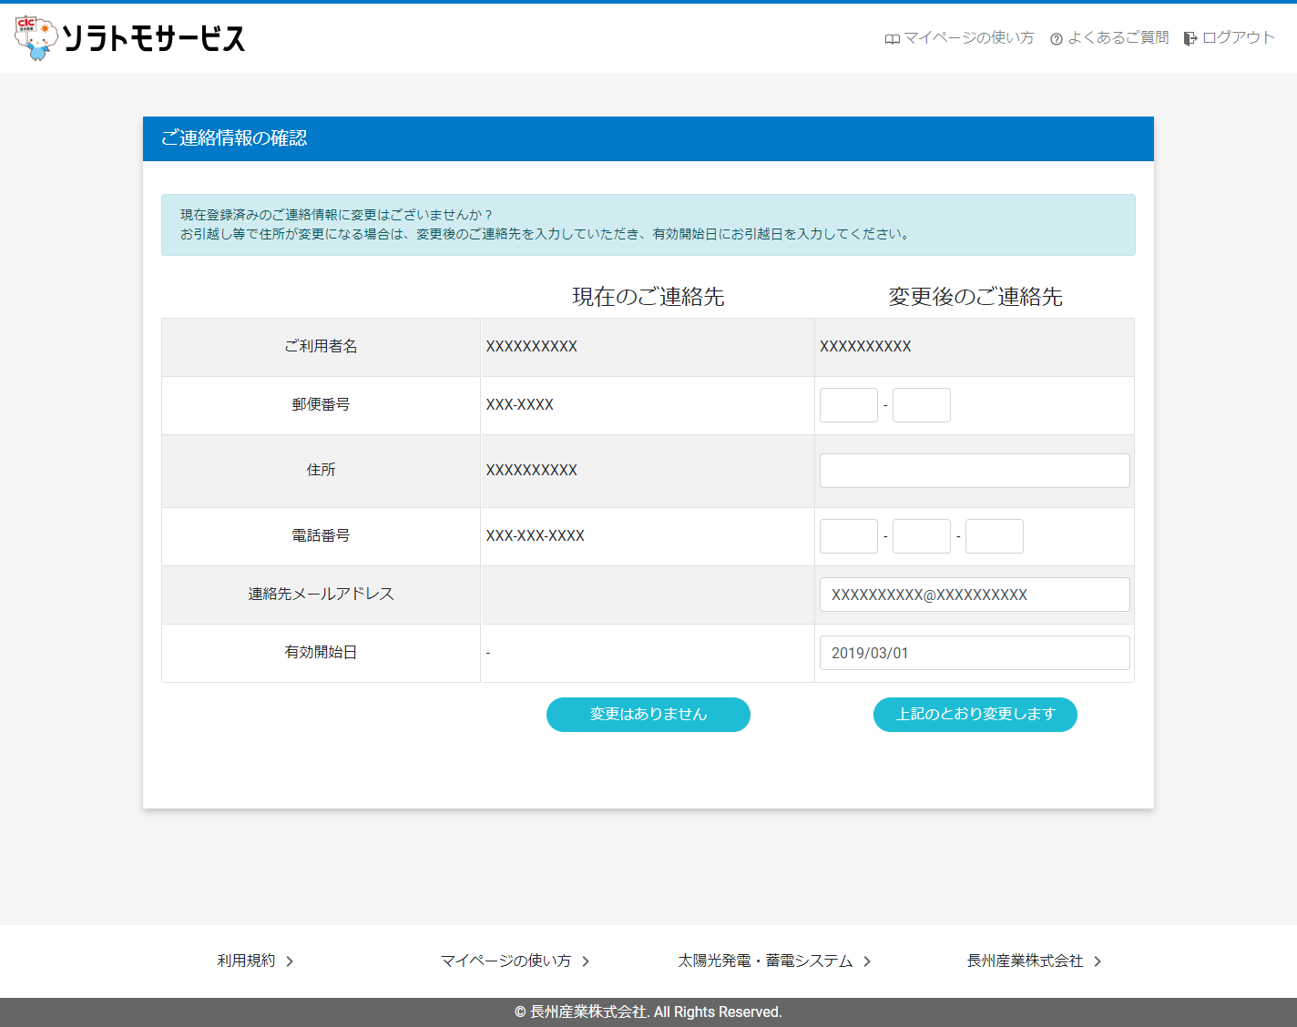The width and height of the screenshot is (1297, 1027).
Task: Open the よくあるご質問 header link
Action: 1118,37
